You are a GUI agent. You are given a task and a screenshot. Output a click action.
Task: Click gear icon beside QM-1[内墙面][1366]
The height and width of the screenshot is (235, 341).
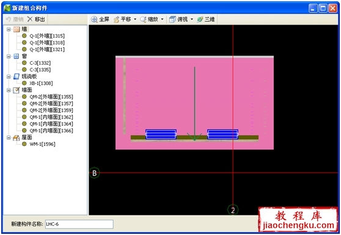24,130
